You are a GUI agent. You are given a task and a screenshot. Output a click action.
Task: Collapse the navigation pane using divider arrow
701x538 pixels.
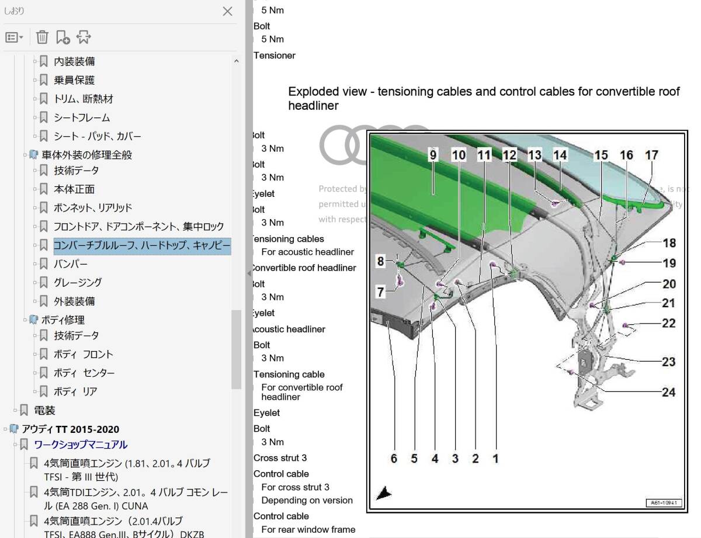pos(248,274)
